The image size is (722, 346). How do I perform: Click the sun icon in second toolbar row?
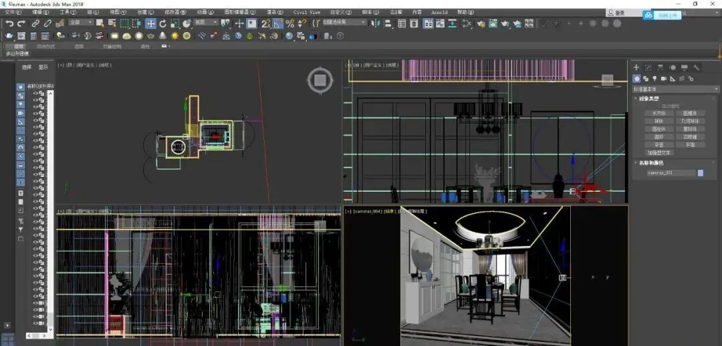[174, 36]
